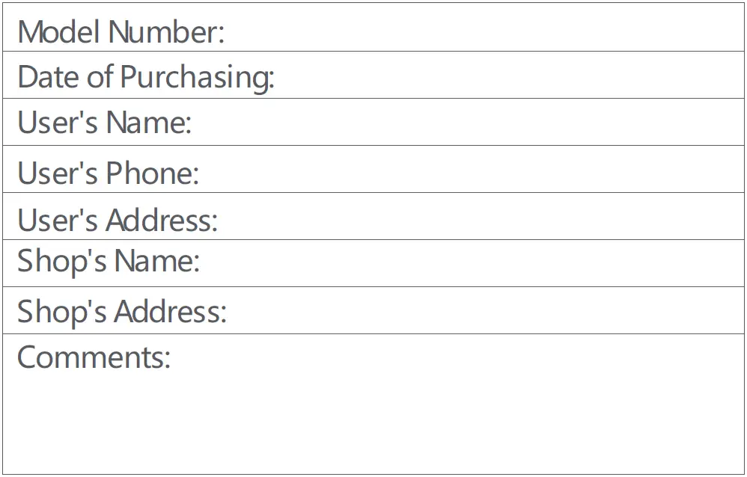Click the blank field beside Shop's Name
Screen dimensions: 747x477
tap(472, 263)
